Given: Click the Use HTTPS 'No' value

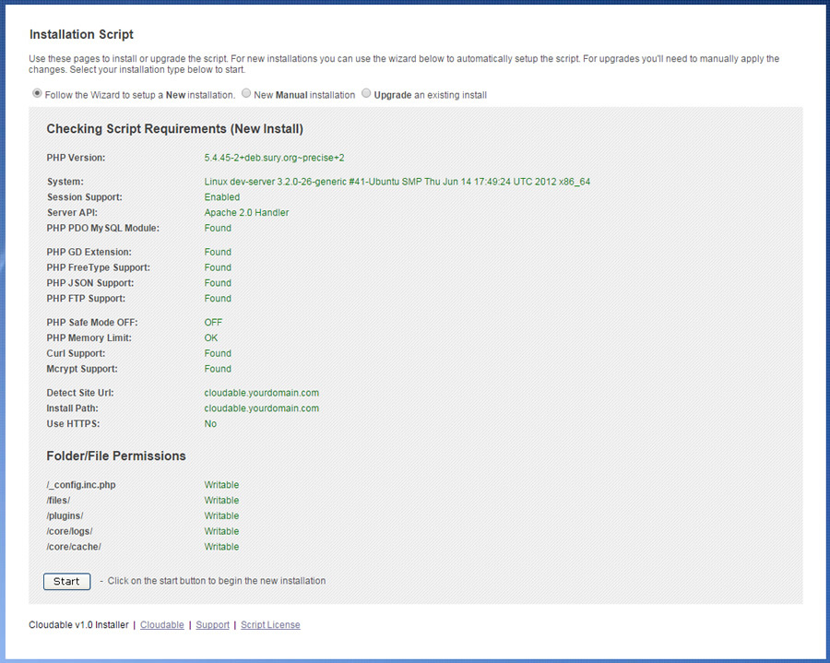Looking at the screenshot, I should (x=210, y=424).
